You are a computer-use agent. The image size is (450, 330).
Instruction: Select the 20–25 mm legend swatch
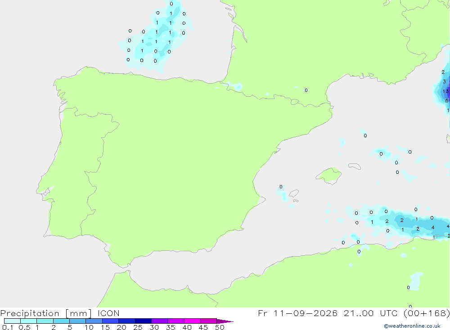(126, 321)
